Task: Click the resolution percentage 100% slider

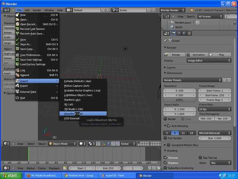Action: click(x=179, y=100)
